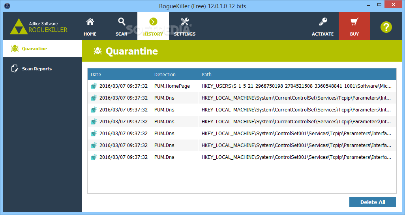Image resolution: width=405 pixels, height=215 pixels.
Task: Select the PUM.HomePage detection entry
Action: [172, 86]
